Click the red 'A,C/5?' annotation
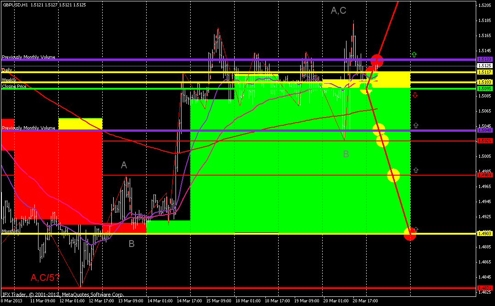The image size is (495, 306). pyautogui.click(x=45, y=277)
